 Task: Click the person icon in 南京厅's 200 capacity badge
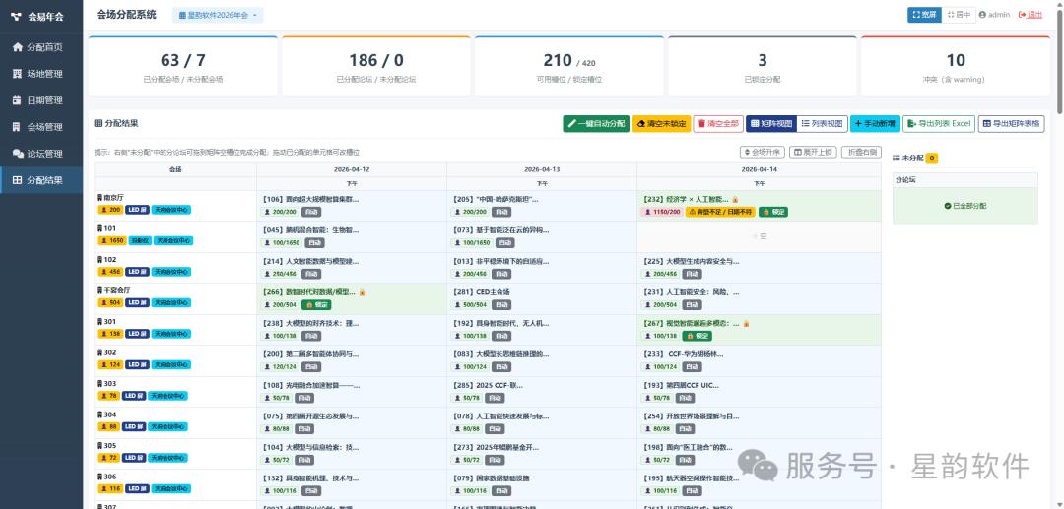[103, 210]
